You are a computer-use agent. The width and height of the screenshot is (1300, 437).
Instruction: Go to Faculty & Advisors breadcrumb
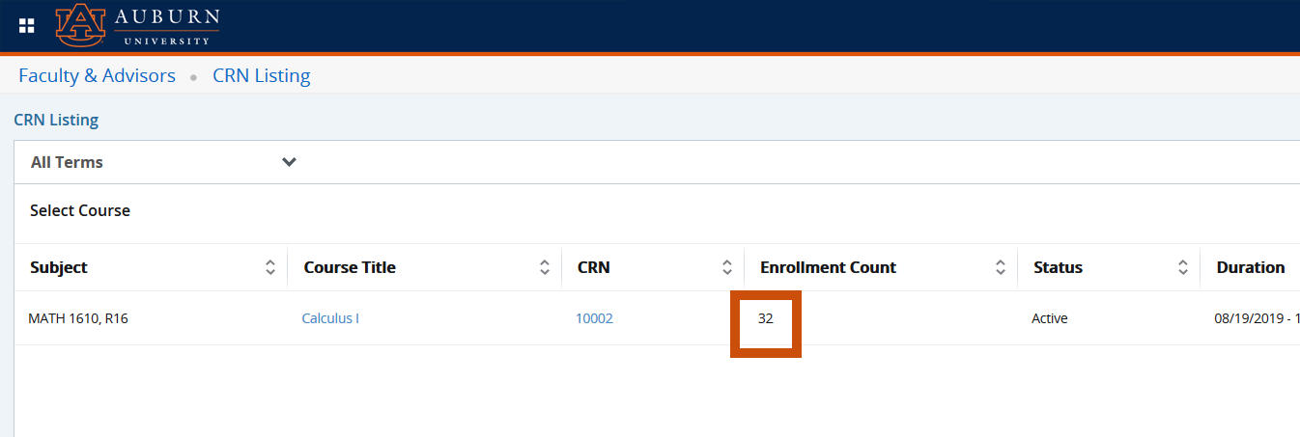97,75
